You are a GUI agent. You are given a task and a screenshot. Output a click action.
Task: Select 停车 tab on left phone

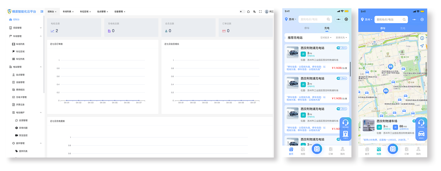click(x=307, y=28)
